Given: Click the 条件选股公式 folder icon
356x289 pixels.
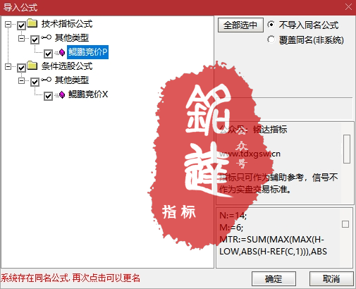Looking at the screenshot, I should (32, 66).
